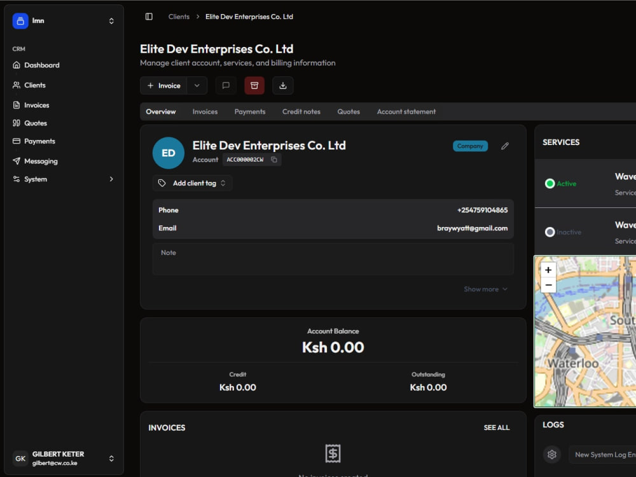Click the Quotes quotation-mark icon
Viewport: 636px width, 477px height.
[17, 123]
